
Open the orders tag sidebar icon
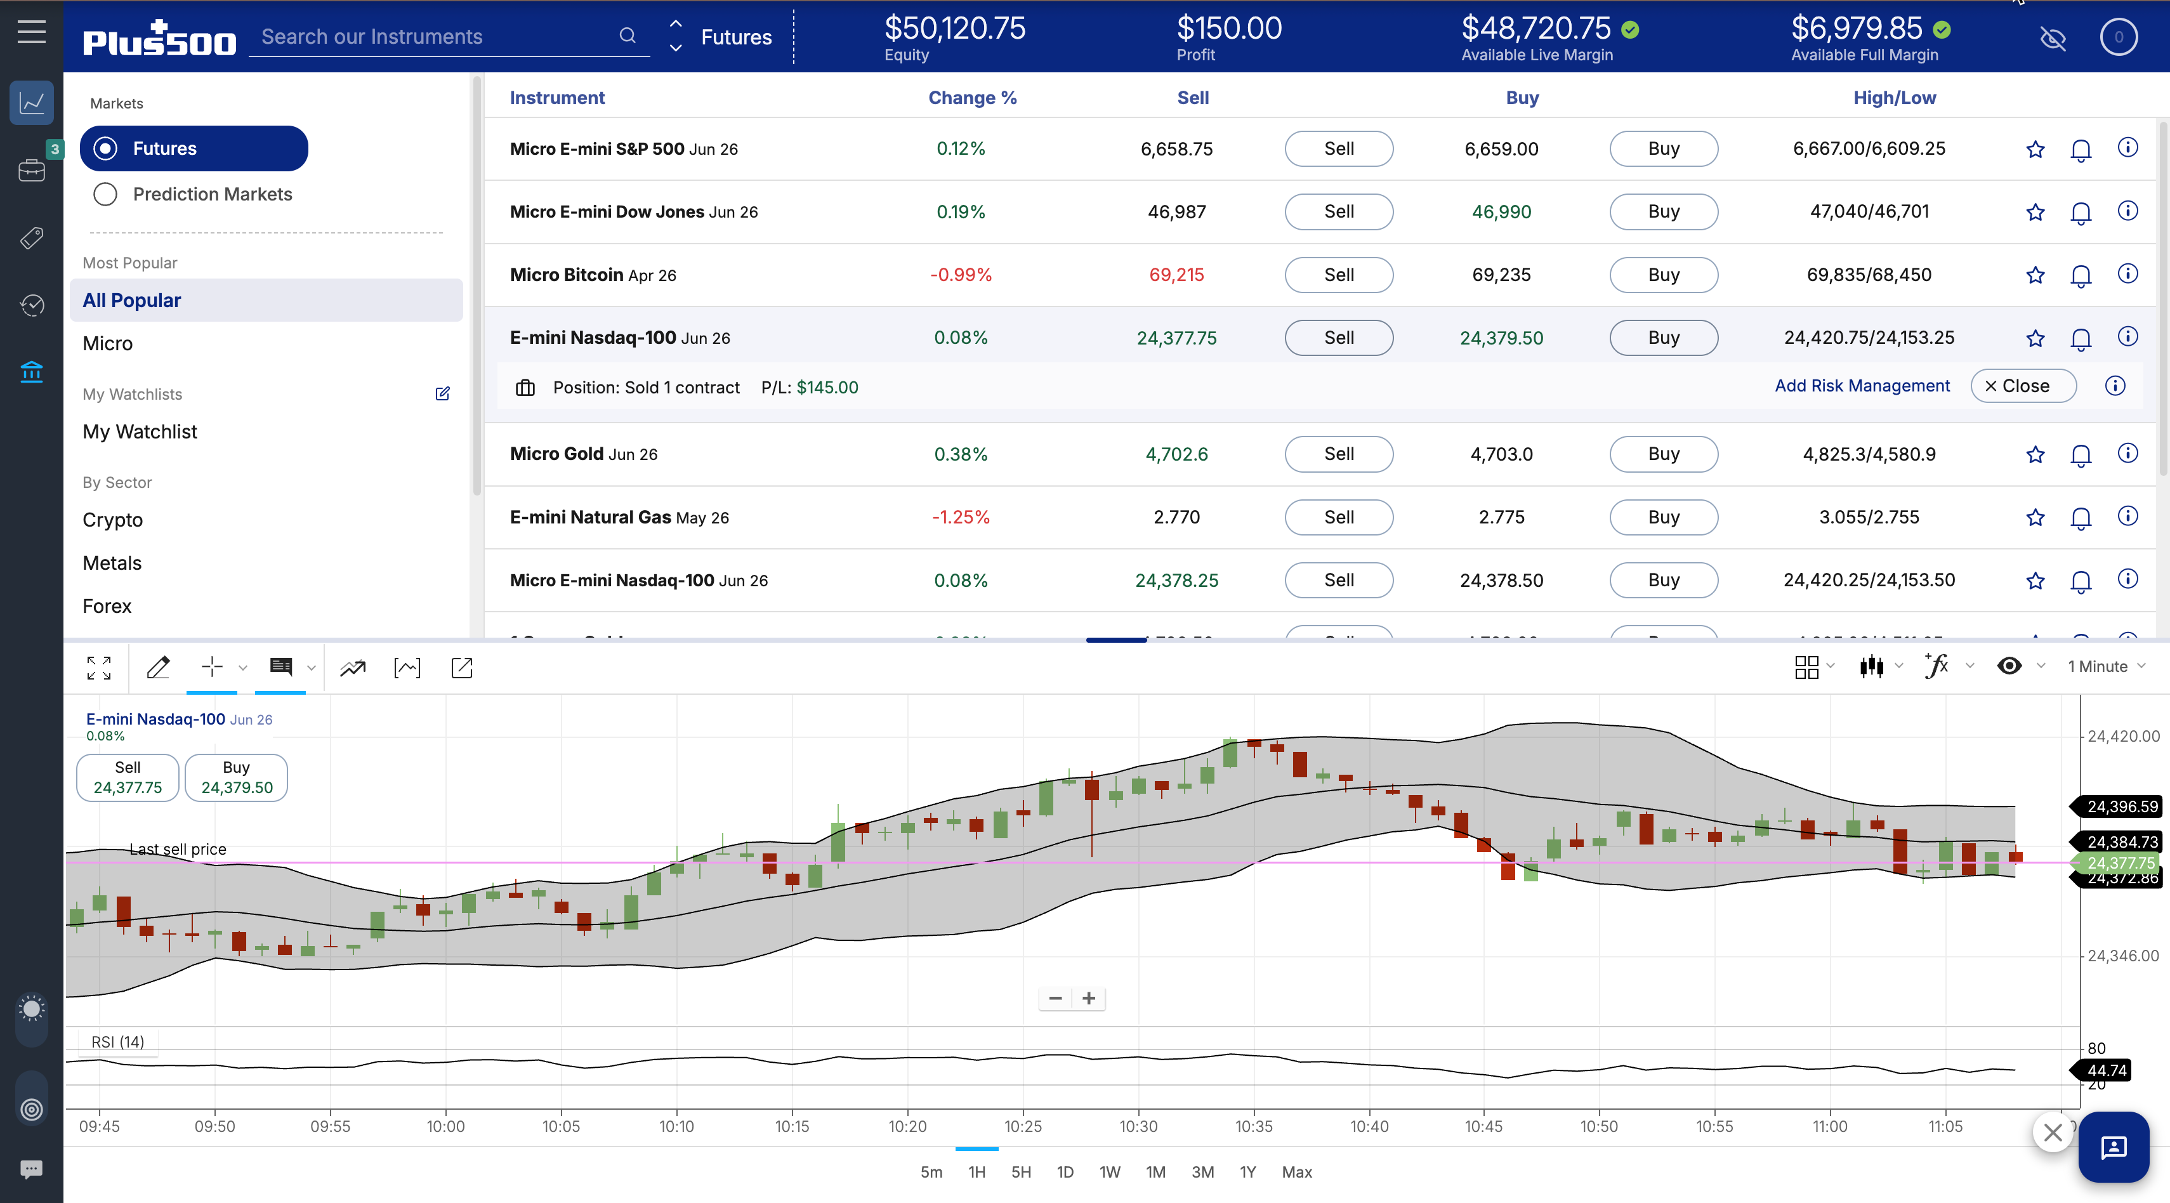tap(31, 237)
